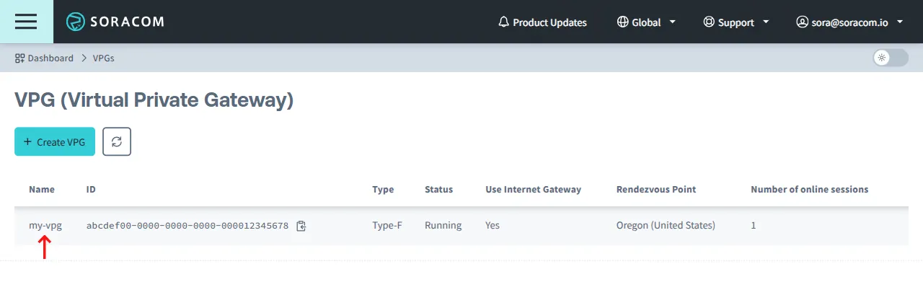
Task: Click the Type column header
Action: click(383, 189)
